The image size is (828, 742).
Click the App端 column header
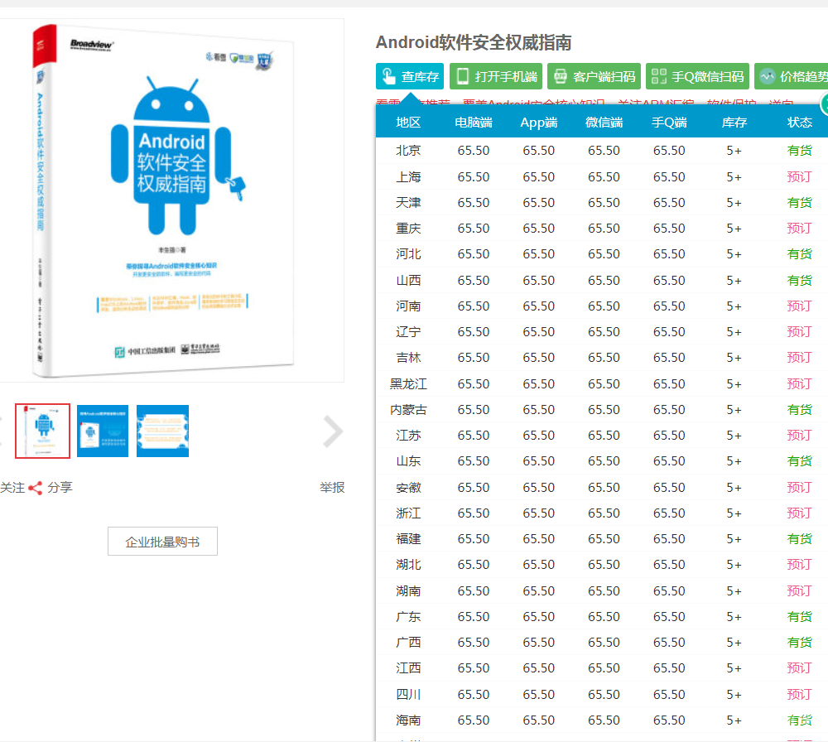tap(539, 123)
